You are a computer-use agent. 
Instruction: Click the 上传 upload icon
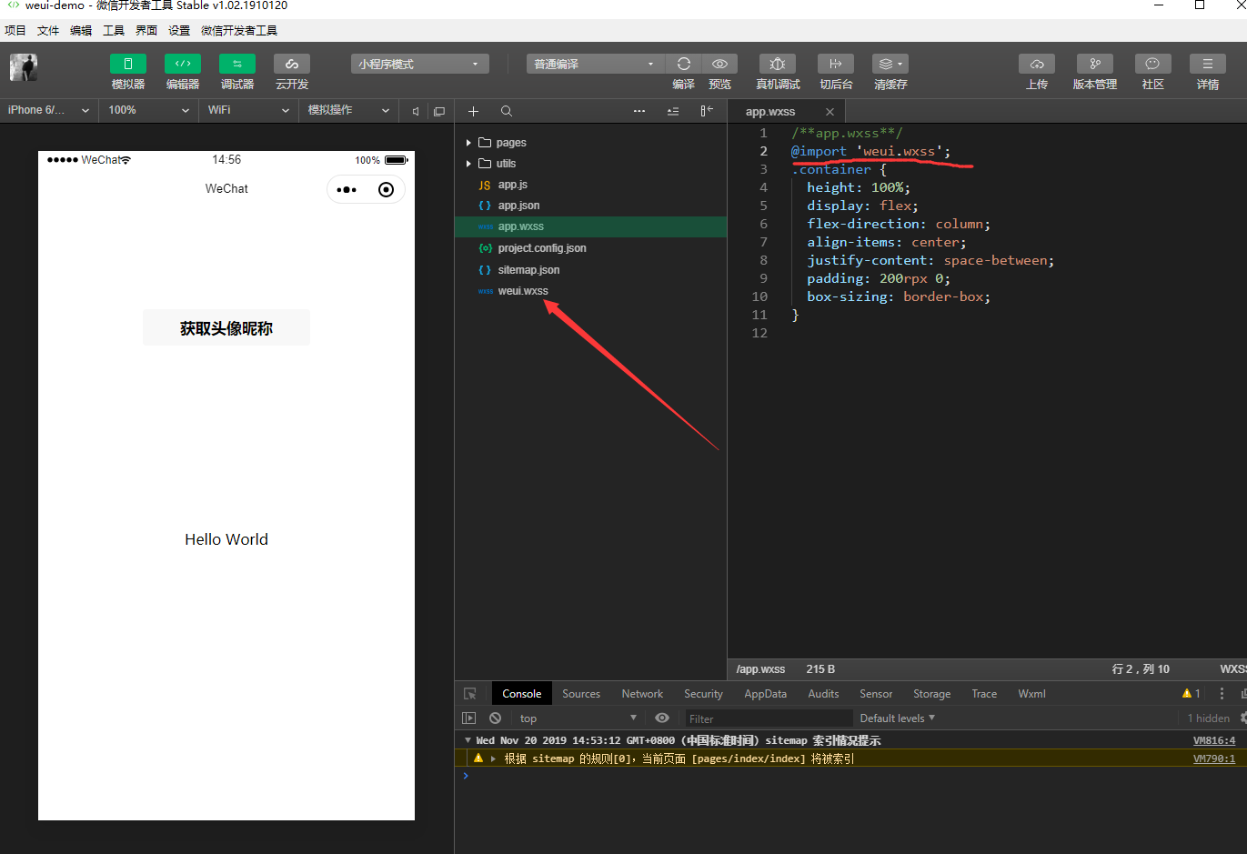coord(1037,64)
